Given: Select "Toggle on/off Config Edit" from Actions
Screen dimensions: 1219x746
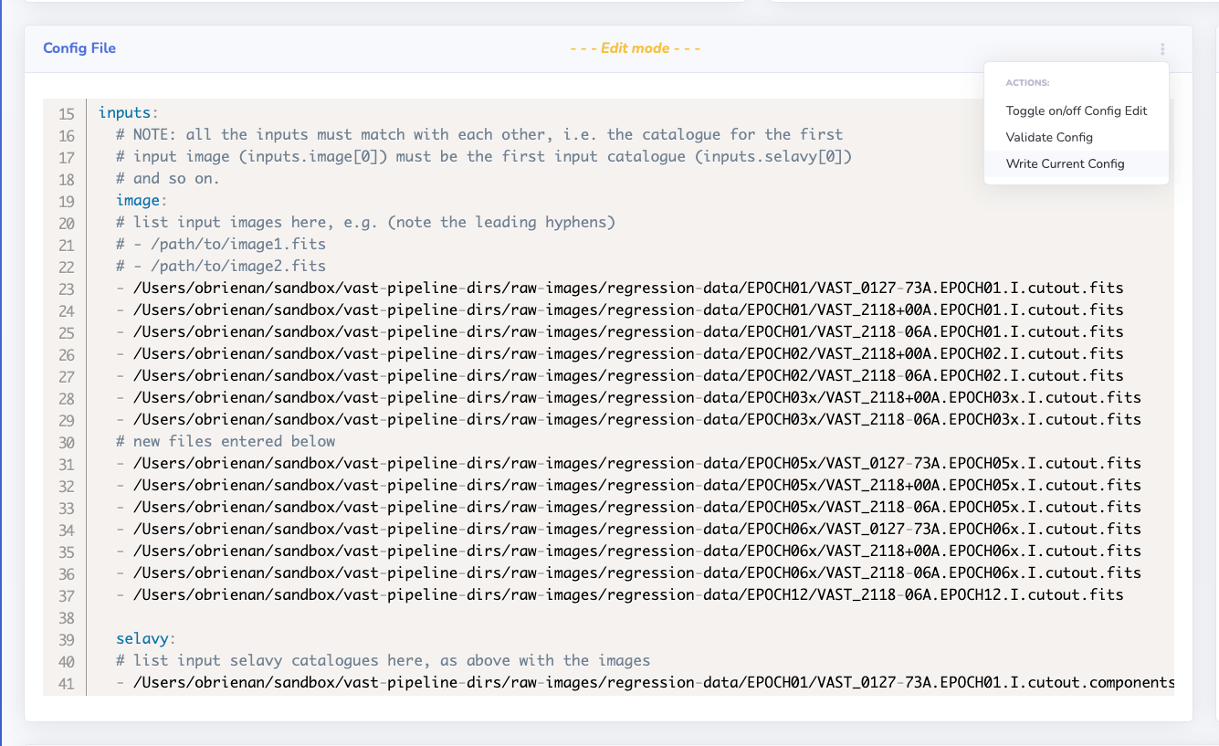Looking at the screenshot, I should (x=1076, y=110).
